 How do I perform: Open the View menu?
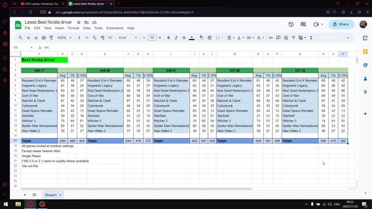[x=48, y=28]
